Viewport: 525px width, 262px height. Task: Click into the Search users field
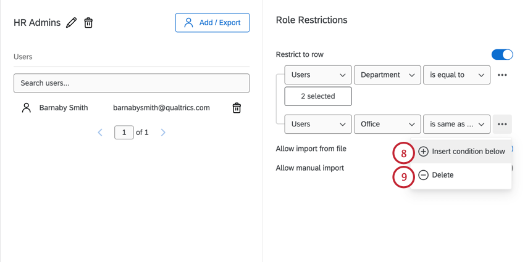click(x=132, y=83)
